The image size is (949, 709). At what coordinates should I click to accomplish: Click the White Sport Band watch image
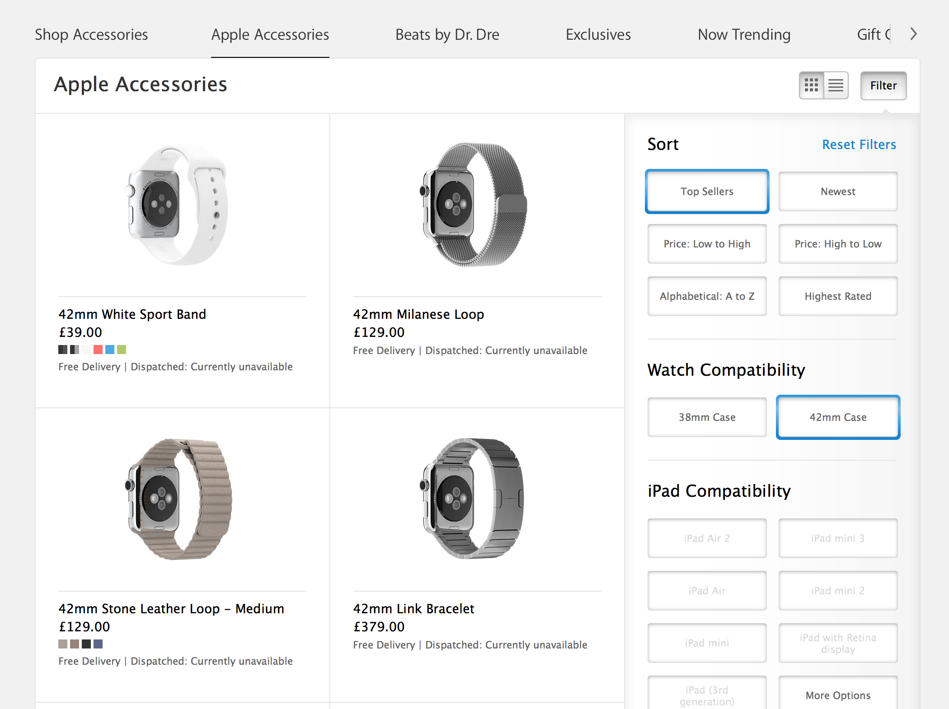click(177, 204)
